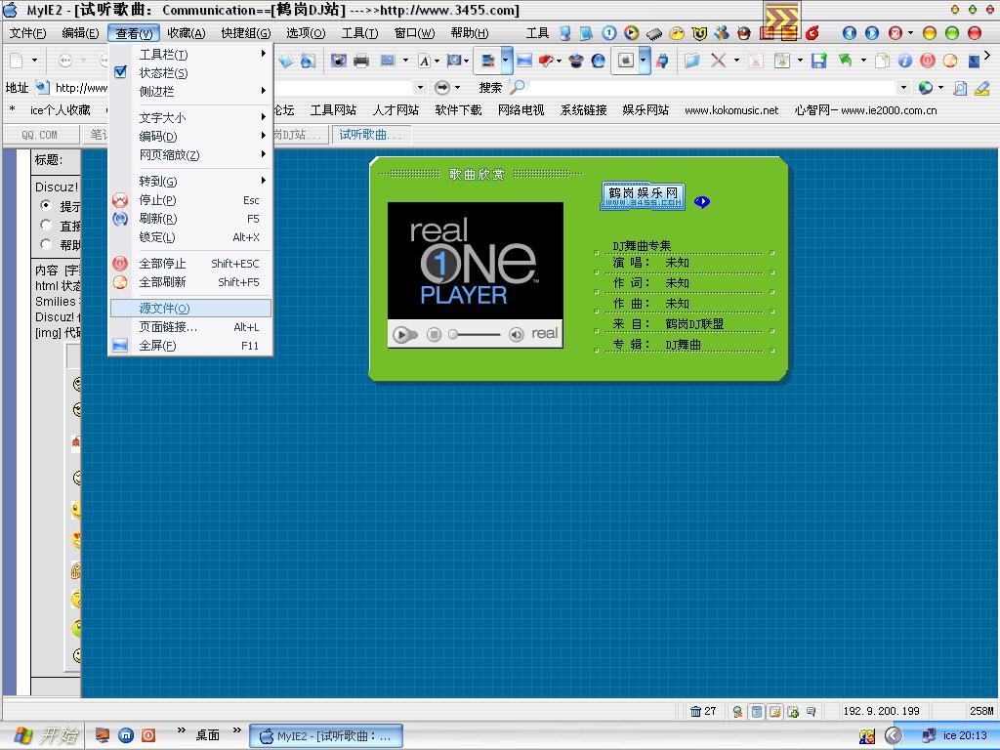Image resolution: width=1000 pixels, height=750 pixels.
Task: Click the red swirl tool icon
Action: coord(812,33)
